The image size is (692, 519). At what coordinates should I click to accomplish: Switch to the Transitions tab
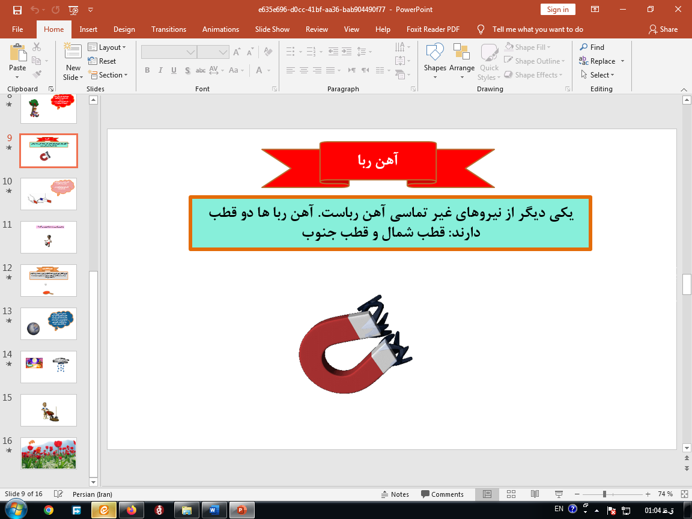tap(169, 29)
